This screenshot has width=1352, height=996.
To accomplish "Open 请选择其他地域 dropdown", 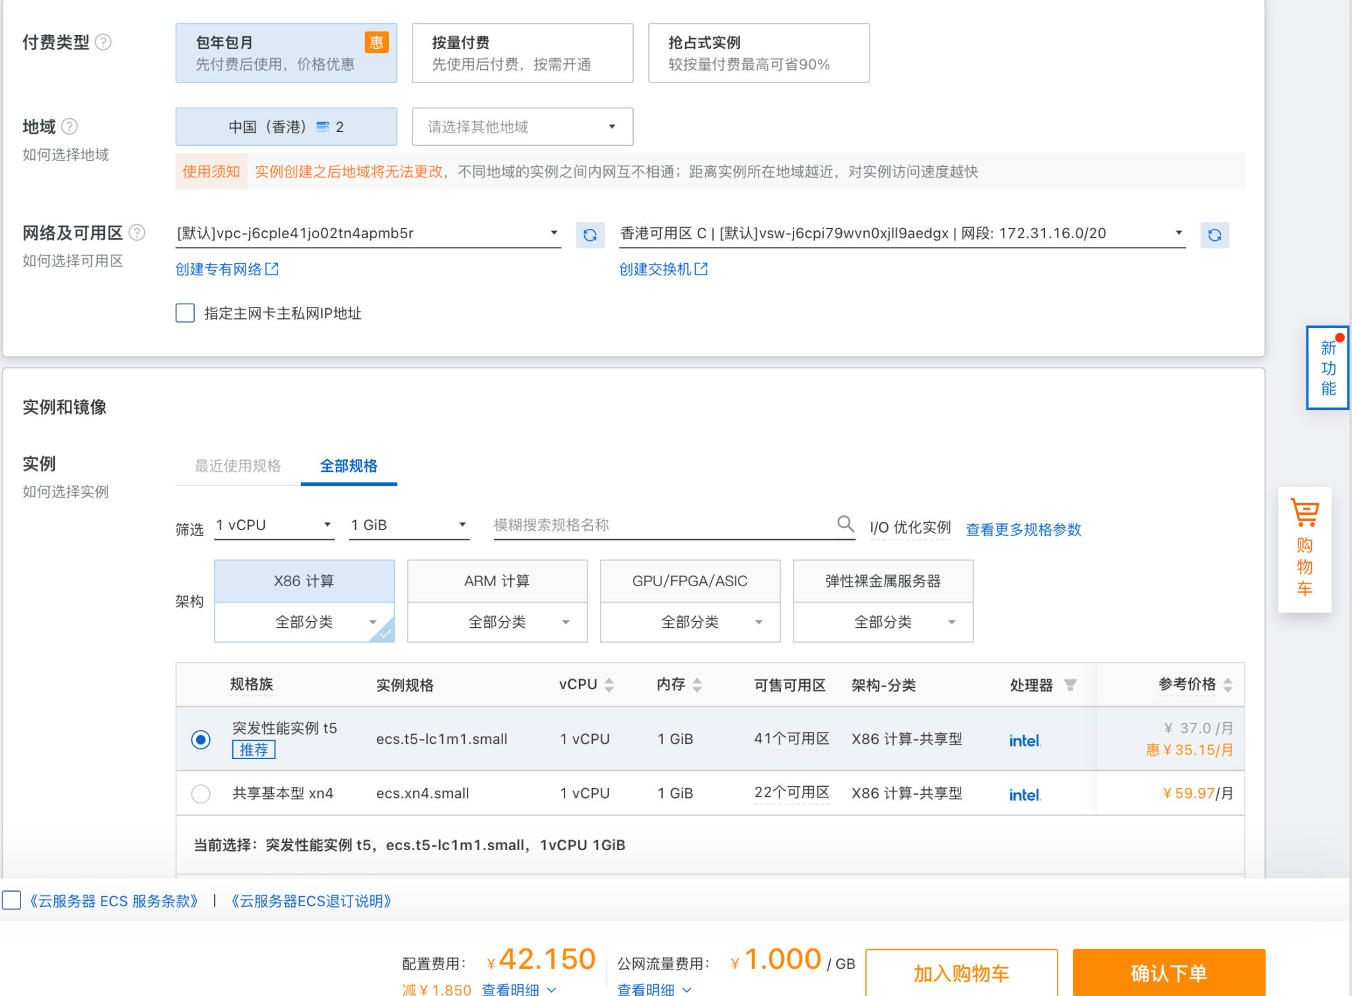I will click(x=522, y=127).
